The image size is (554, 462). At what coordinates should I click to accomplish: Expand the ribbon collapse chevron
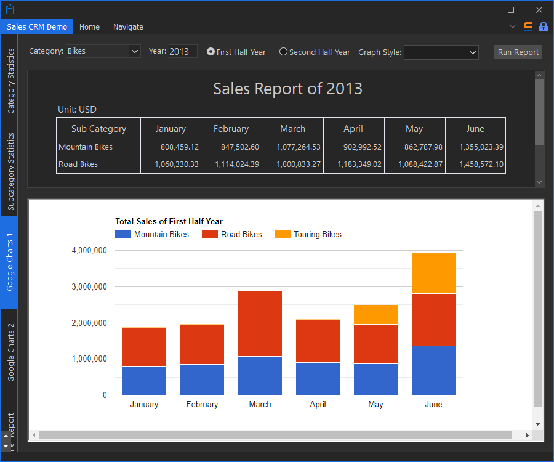pyautogui.click(x=513, y=26)
